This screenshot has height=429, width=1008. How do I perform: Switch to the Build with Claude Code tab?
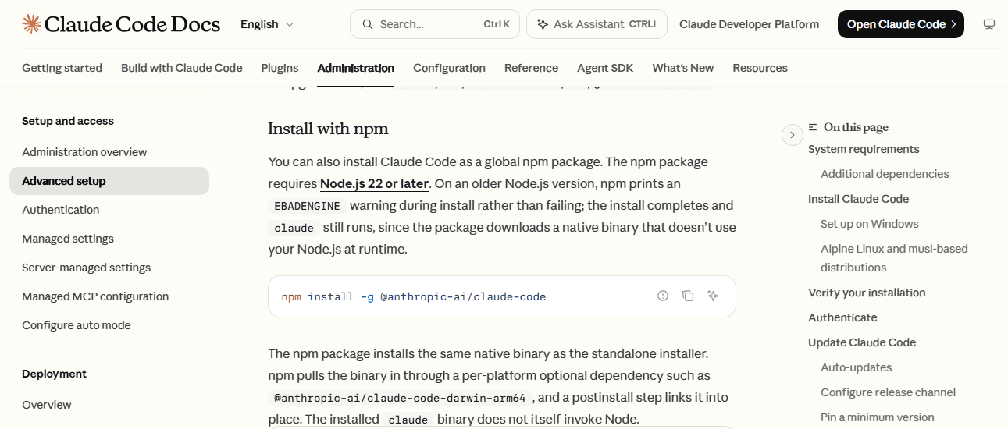click(182, 68)
